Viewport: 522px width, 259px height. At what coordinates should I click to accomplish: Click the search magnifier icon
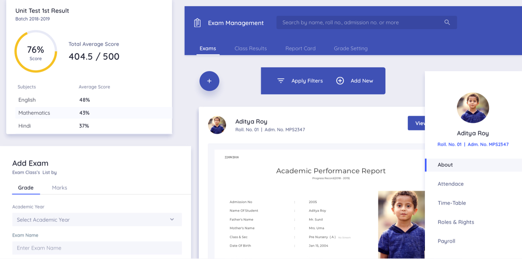pyautogui.click(x=447, y=23)
